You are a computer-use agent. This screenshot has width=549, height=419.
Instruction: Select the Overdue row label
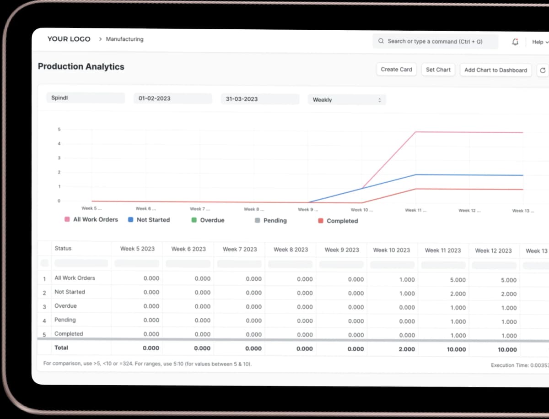[x=65, y=306]
